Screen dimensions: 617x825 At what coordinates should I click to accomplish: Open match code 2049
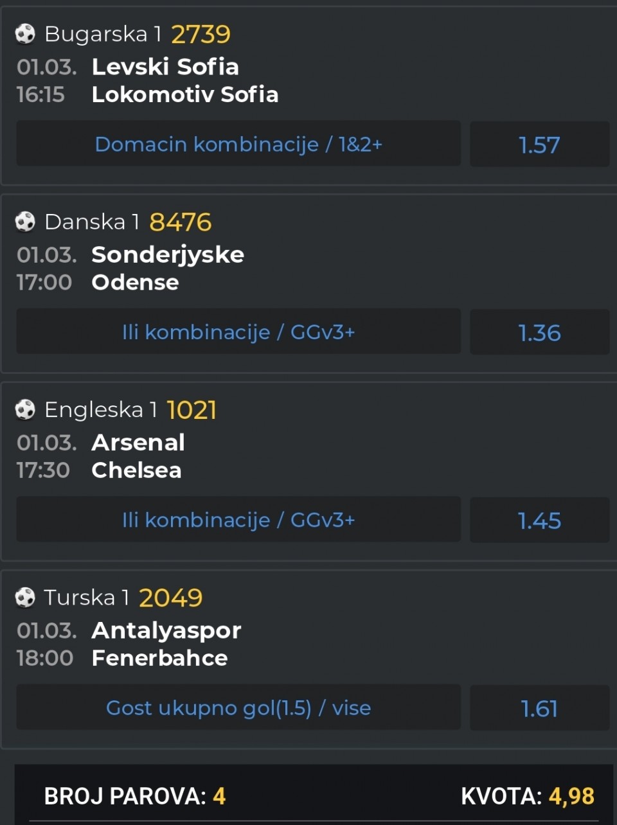170,598
